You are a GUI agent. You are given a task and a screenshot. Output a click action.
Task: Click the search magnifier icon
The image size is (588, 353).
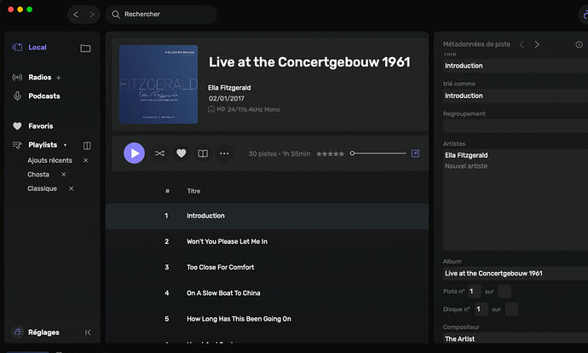tap(116, 14)
